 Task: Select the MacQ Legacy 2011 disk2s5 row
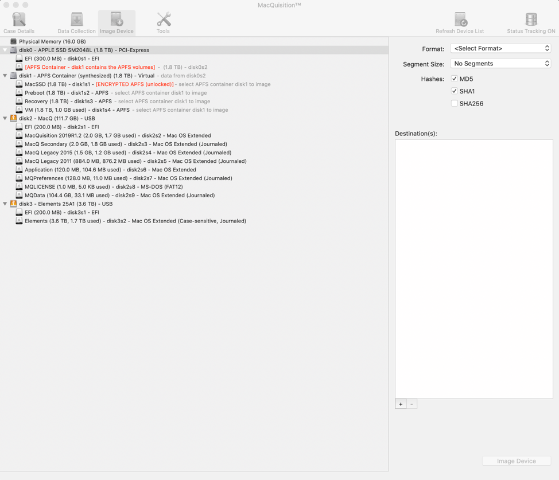pyautogui.click(x=195, y=161)
